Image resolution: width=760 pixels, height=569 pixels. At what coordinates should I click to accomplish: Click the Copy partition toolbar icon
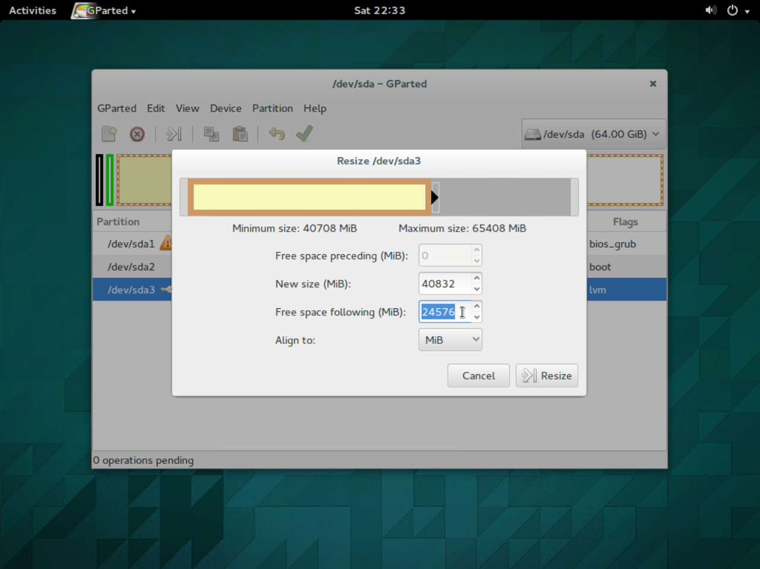point(211,134)
